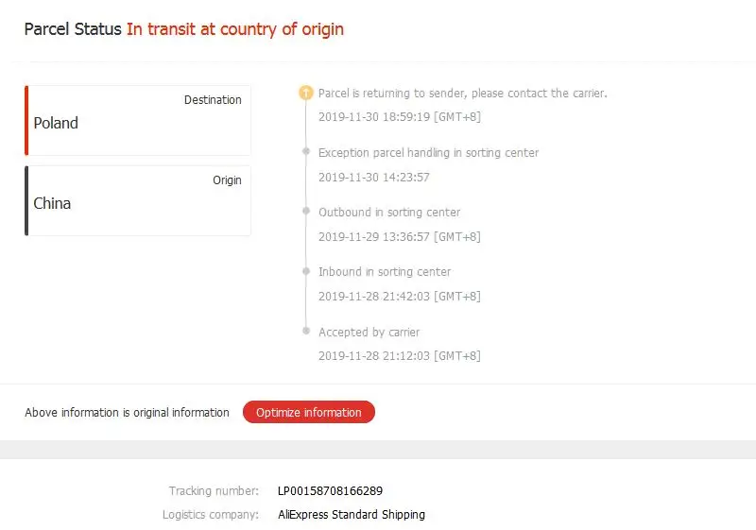Select the China origin card
The width and height of the screenshot is (756, 530).
point(138,200)
